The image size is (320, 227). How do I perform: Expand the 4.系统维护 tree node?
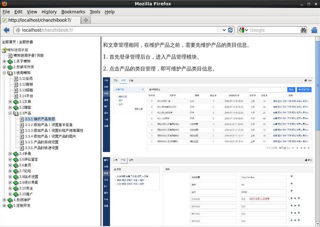click(x=4, y=200)
